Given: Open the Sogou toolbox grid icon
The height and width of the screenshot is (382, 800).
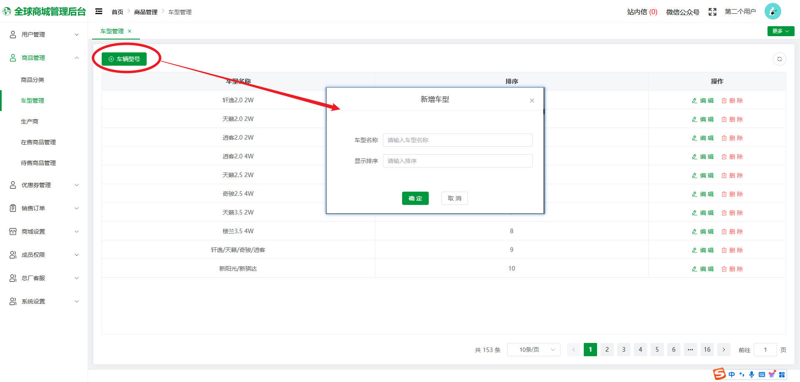Looking at the screenshot, I should pos(782,375).
